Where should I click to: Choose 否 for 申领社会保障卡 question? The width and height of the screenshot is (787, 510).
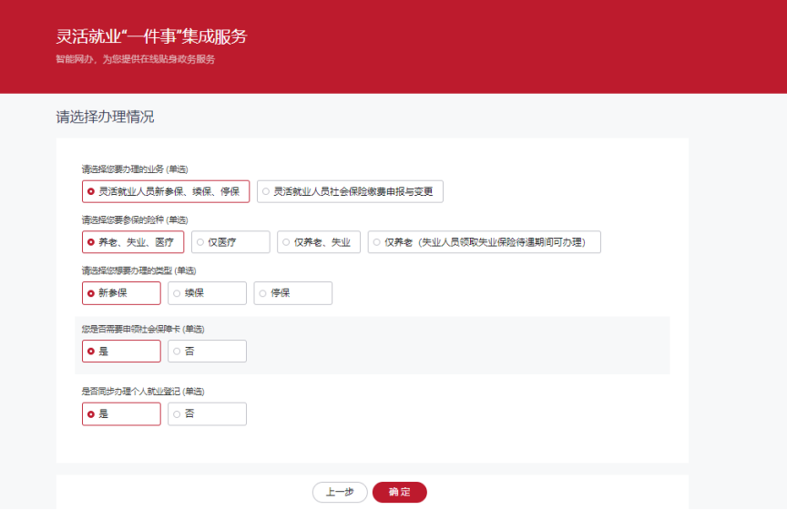coord(207,352)
